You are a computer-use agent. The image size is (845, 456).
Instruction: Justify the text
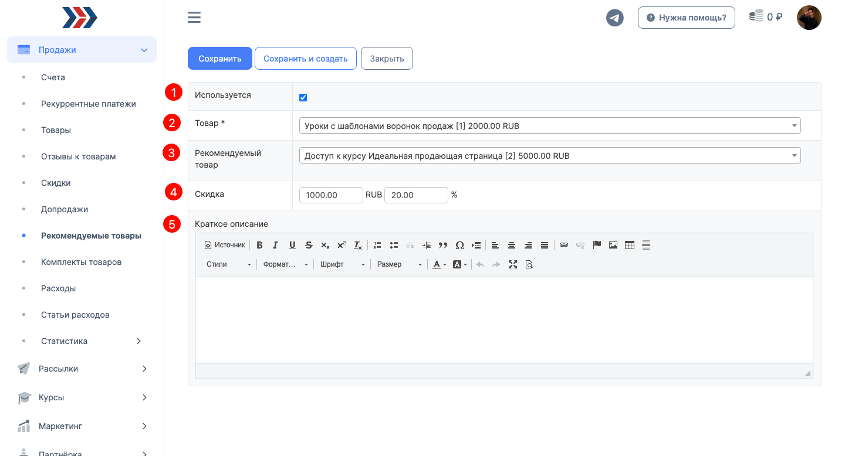545,245
